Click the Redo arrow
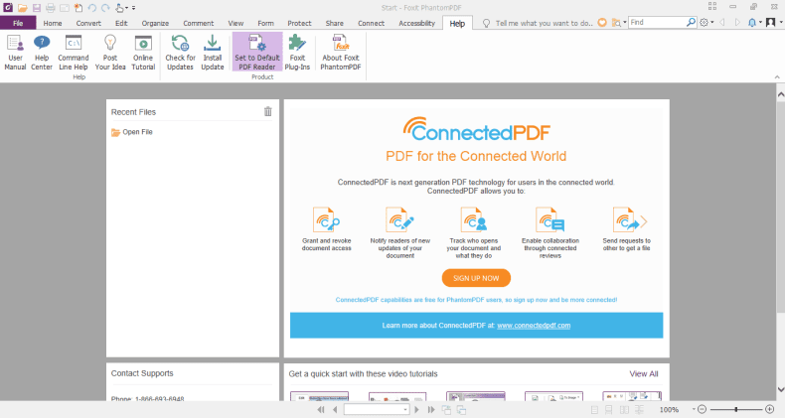 pos(105,8)
